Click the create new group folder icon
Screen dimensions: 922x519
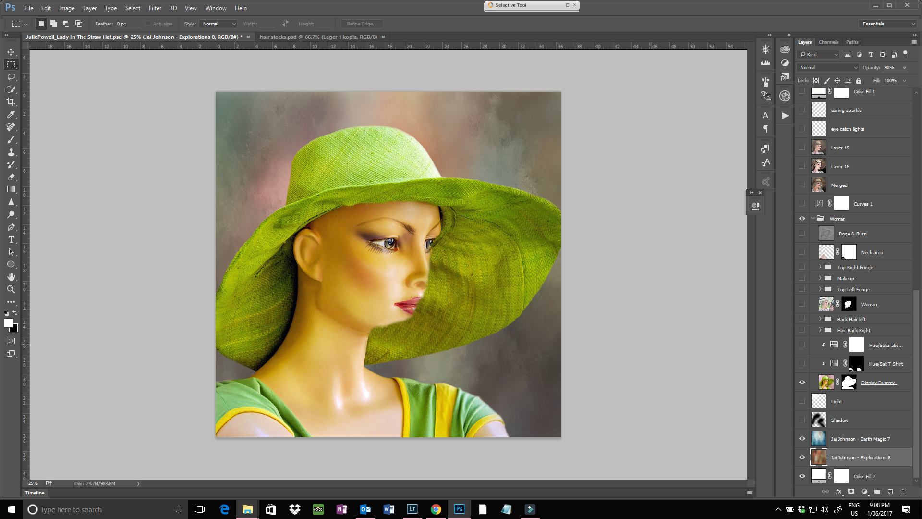point(877,492)
